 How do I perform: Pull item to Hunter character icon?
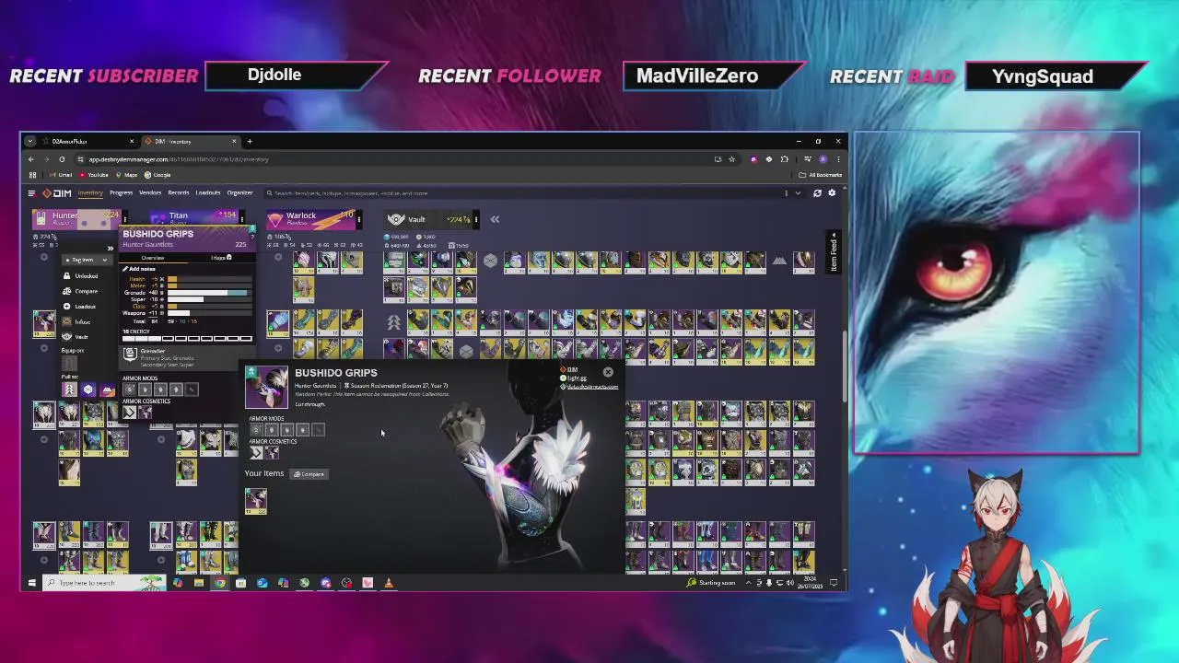tap(69, 390)
